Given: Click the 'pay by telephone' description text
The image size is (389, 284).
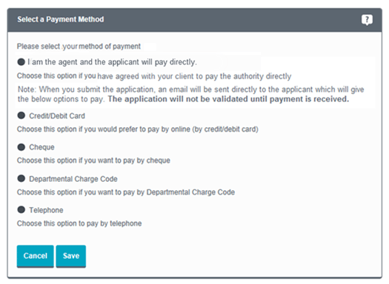Looking at the screenshot, I should coord(79,223).
